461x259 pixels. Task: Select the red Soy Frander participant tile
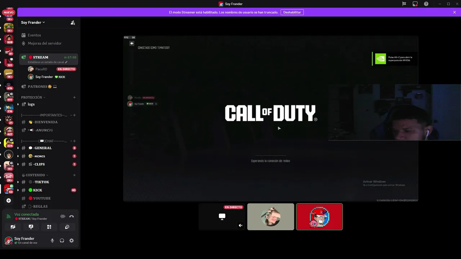[319, 217]
